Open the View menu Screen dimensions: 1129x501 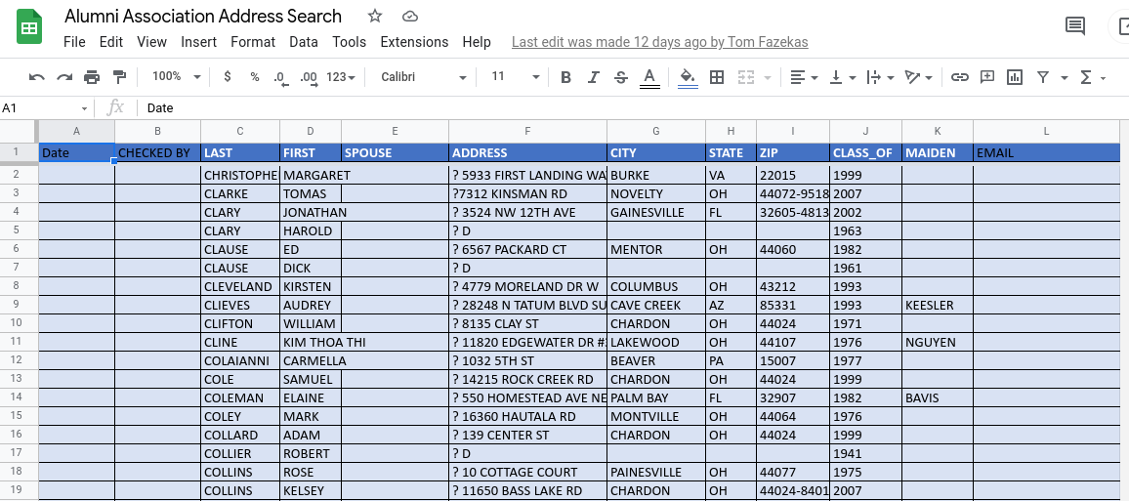coord(152,42)
